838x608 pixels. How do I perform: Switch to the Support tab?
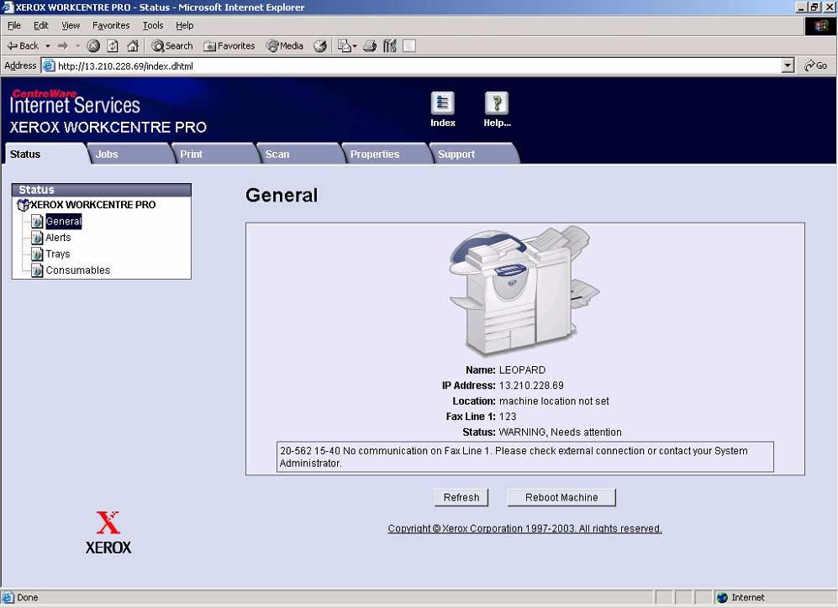[x=475, y=154]
